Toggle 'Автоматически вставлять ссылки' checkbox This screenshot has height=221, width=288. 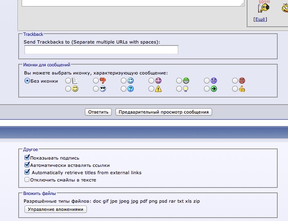(27, 165)
